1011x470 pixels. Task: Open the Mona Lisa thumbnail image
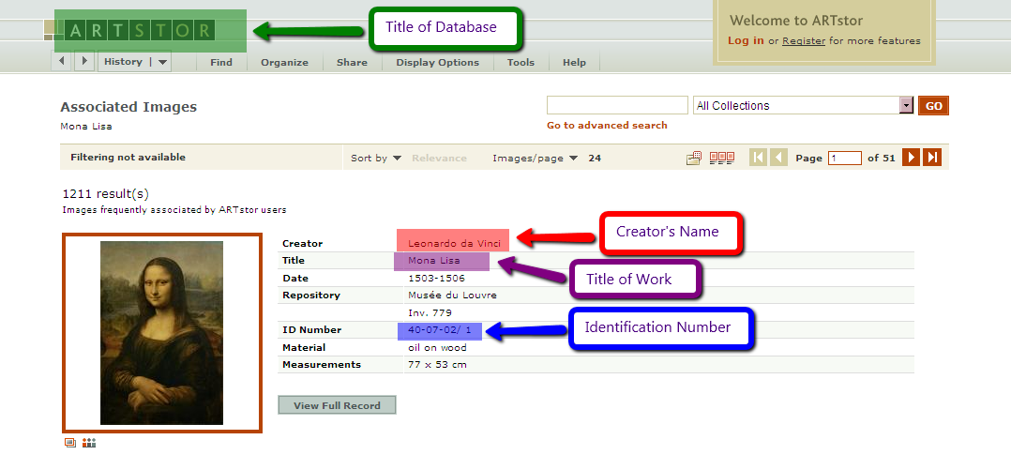(162, 333)
